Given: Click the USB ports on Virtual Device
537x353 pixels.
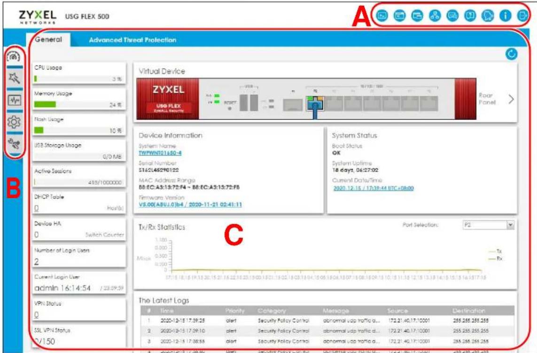Looking at the screenshot, I should pyautogui.click(x=249, y=102).
